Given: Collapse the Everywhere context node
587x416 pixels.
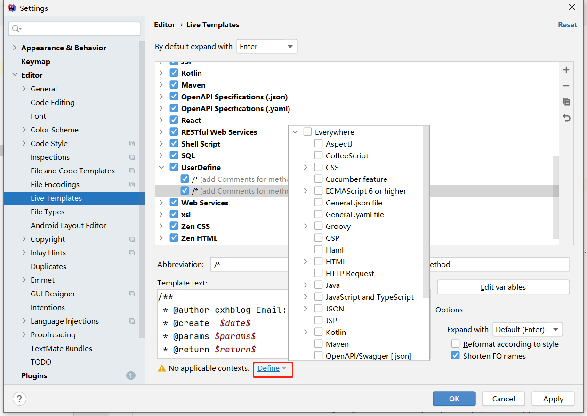Looking at the screenshot, I should coord(295,132).
